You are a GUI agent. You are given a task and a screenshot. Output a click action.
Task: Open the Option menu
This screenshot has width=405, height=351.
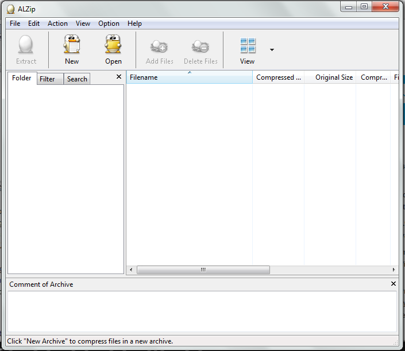click(109, 24)
